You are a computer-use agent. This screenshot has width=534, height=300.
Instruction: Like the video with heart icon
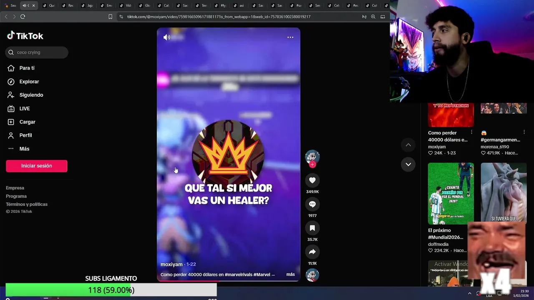[x=312, y=180]
